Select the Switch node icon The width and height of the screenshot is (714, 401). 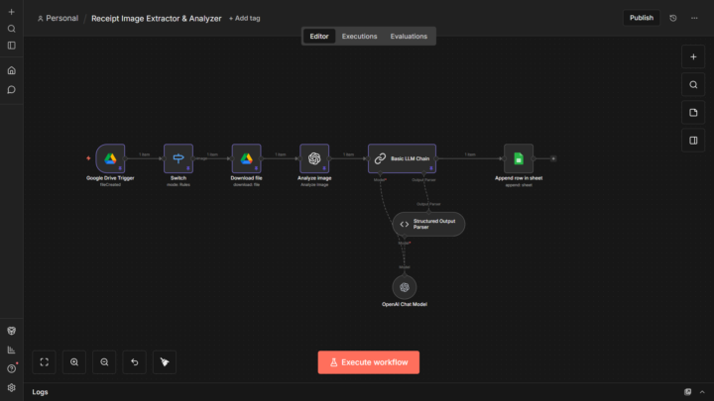pos(178,158)
